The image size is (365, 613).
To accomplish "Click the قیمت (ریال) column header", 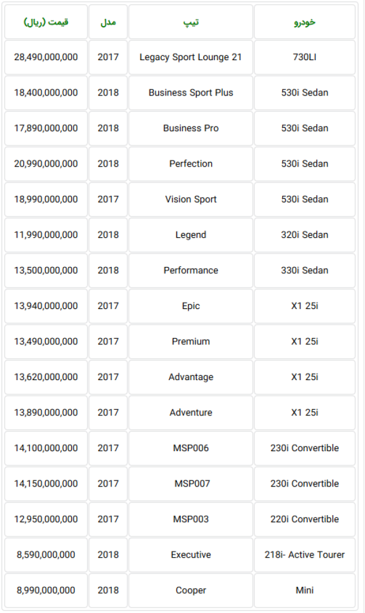I will click(x=46, y=22).
